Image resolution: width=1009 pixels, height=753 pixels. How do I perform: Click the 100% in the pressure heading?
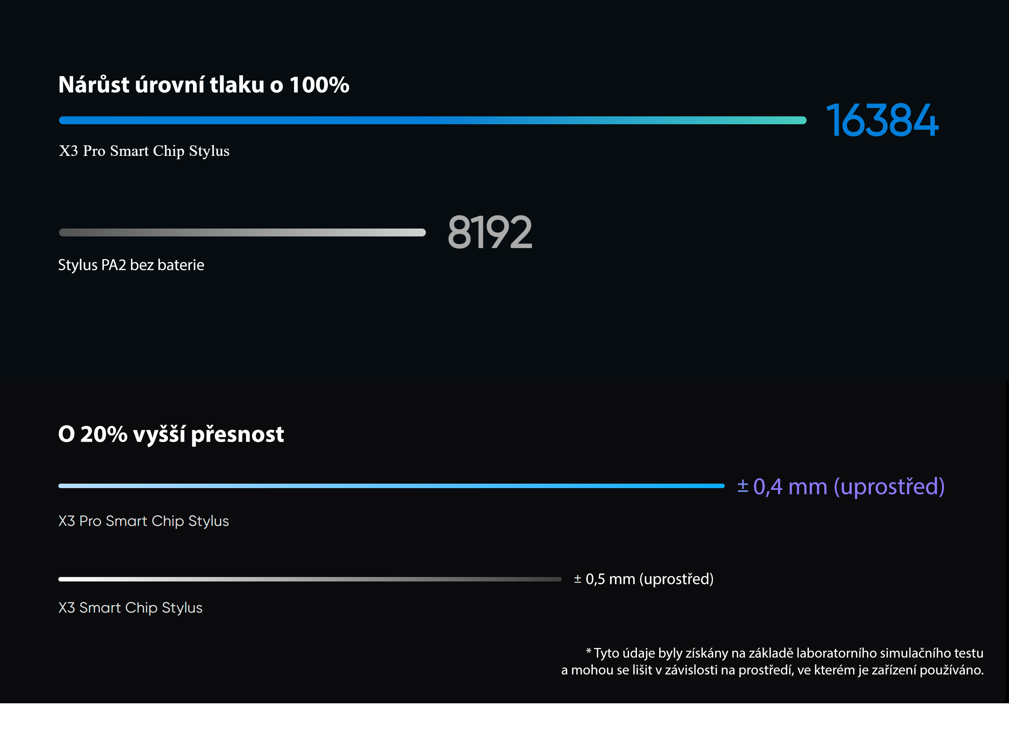(319, 85)
